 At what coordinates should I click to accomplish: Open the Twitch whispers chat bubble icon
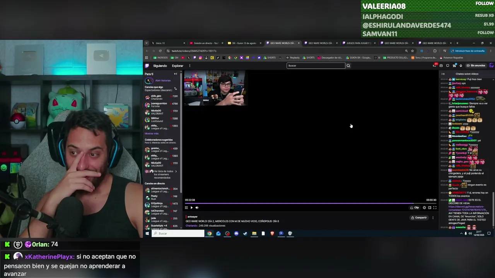[x=448, y=66]
